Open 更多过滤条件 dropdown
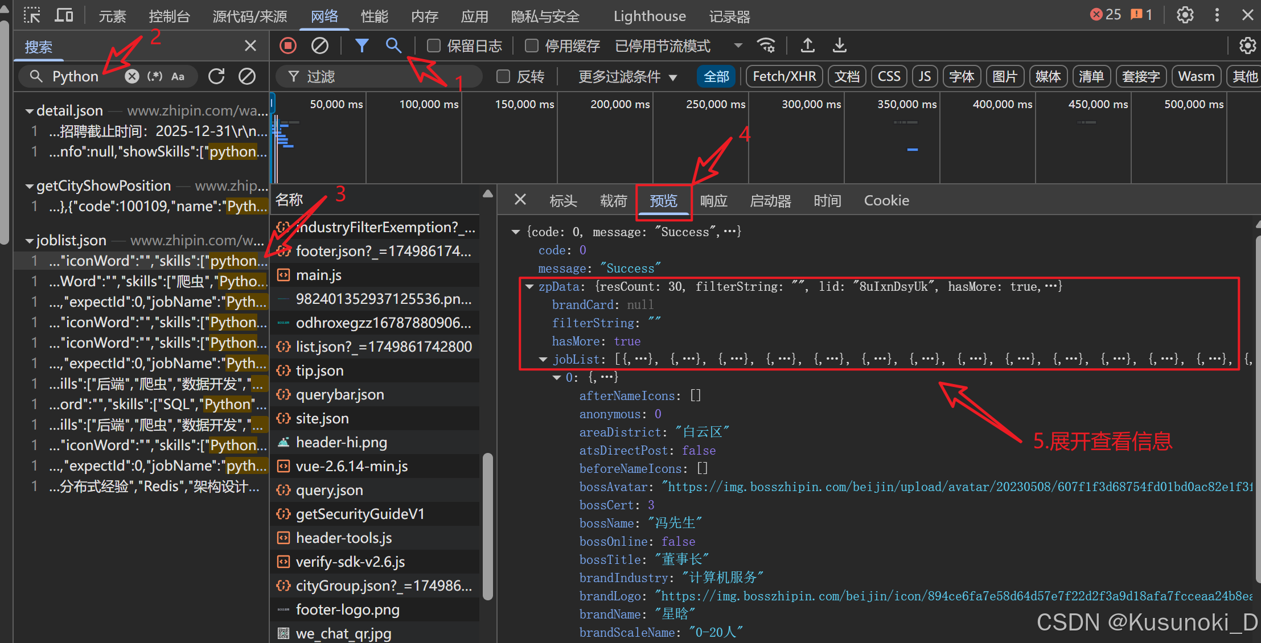The width and height of the screenshot is (1261, 643). (x=627, y=76)
